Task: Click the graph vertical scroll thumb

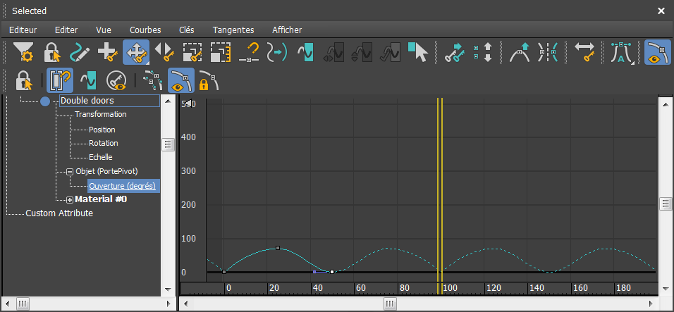Action: point(666,203)
